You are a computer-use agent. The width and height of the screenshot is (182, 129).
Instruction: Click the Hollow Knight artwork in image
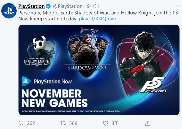(x=40, y=53)
